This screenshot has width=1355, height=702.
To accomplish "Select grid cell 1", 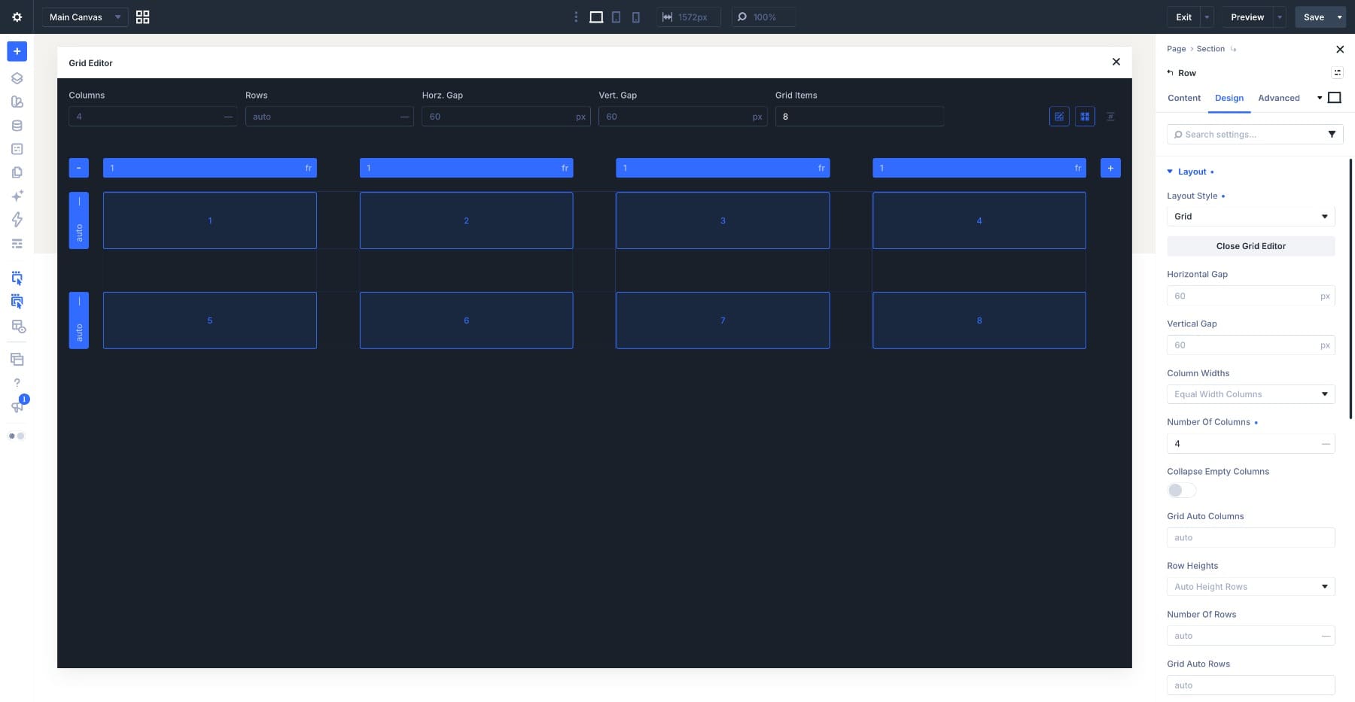I will 210,220.
